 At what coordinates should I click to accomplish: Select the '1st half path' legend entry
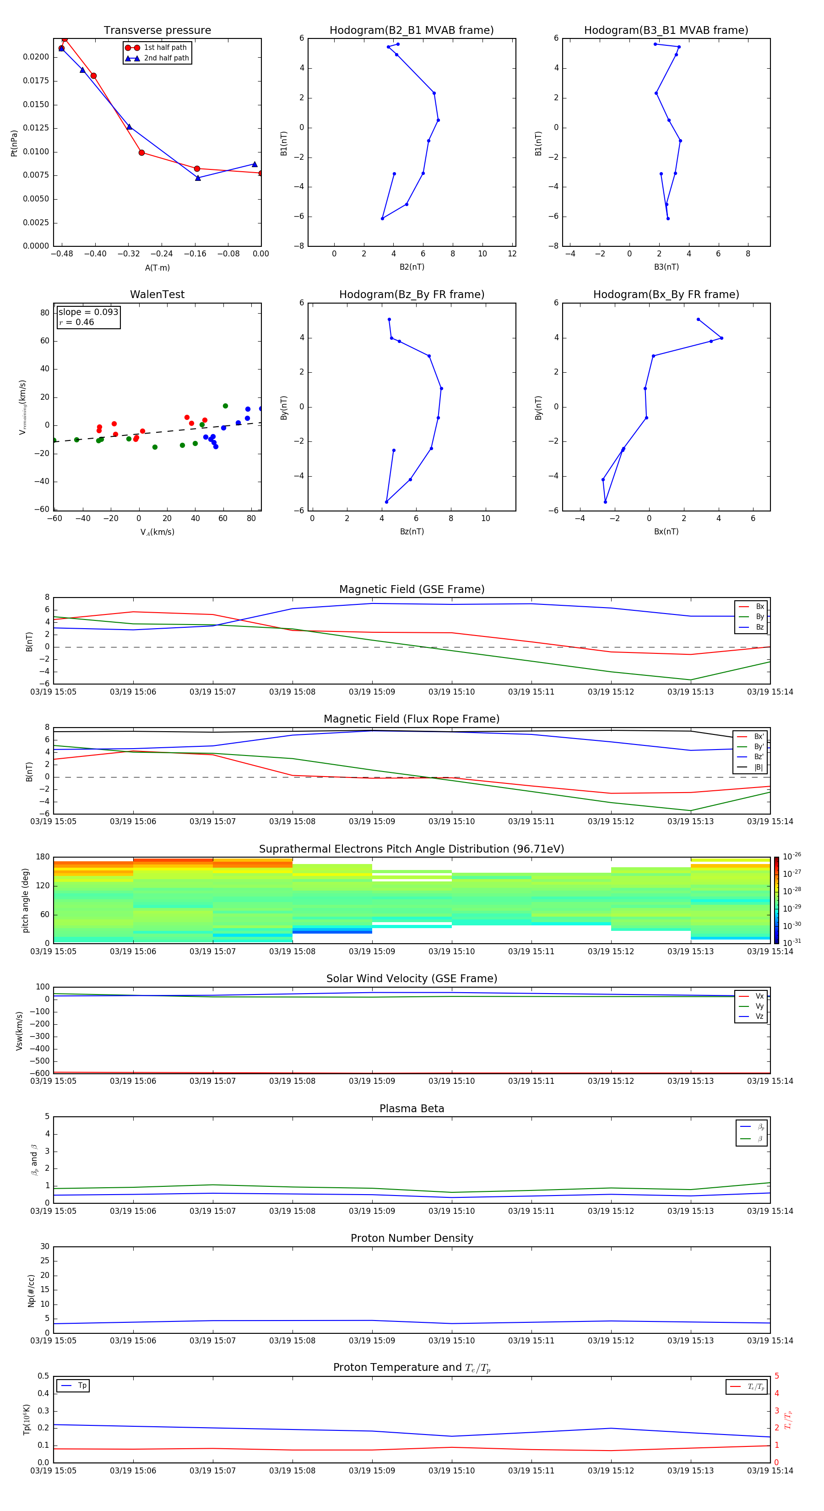(157, 48)
